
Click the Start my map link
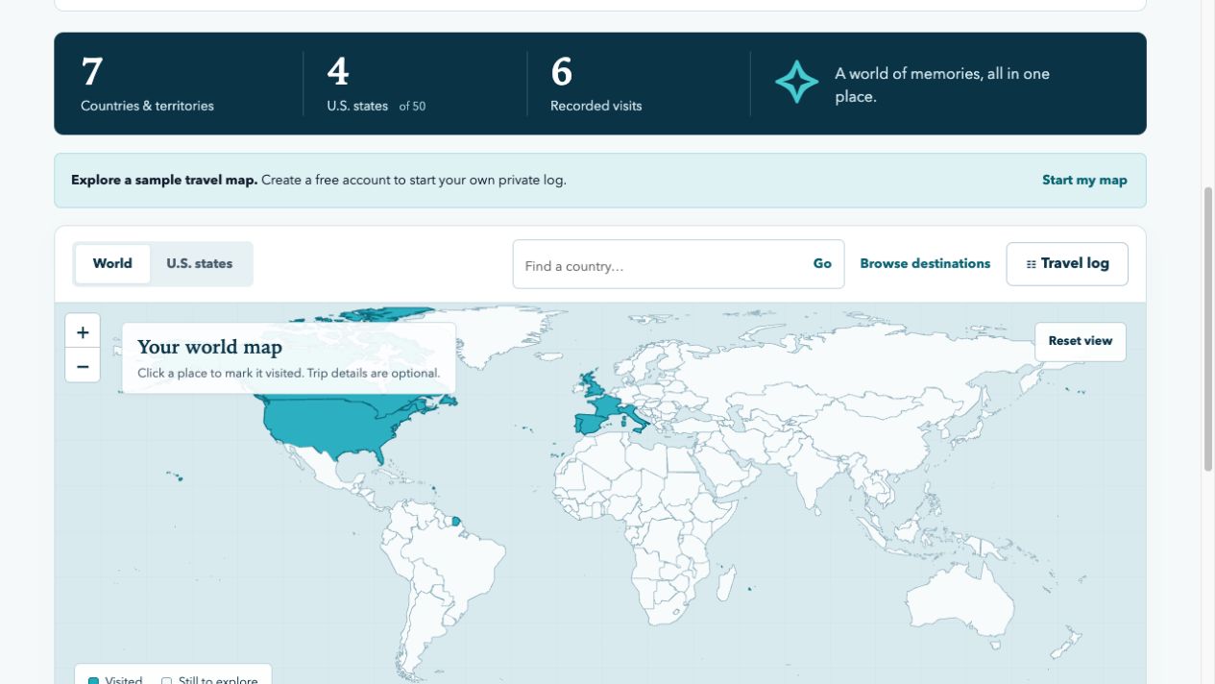pos(1084,180)
